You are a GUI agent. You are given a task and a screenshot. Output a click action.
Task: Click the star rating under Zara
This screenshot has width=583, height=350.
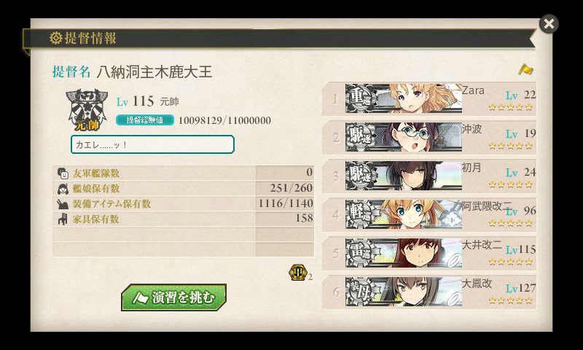click(511, 107)
